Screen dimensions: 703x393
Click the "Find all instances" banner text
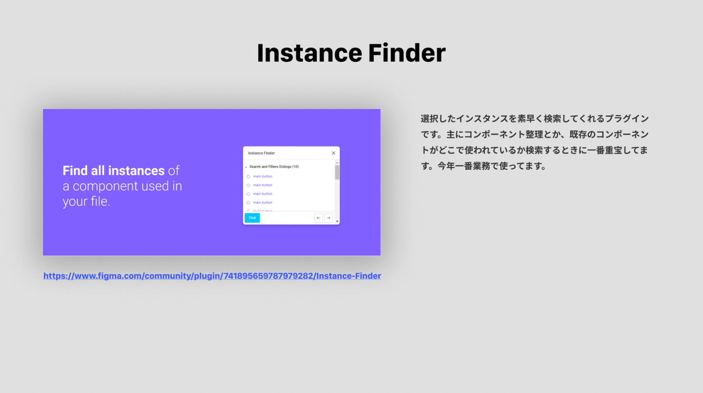[x=122, y=186]
